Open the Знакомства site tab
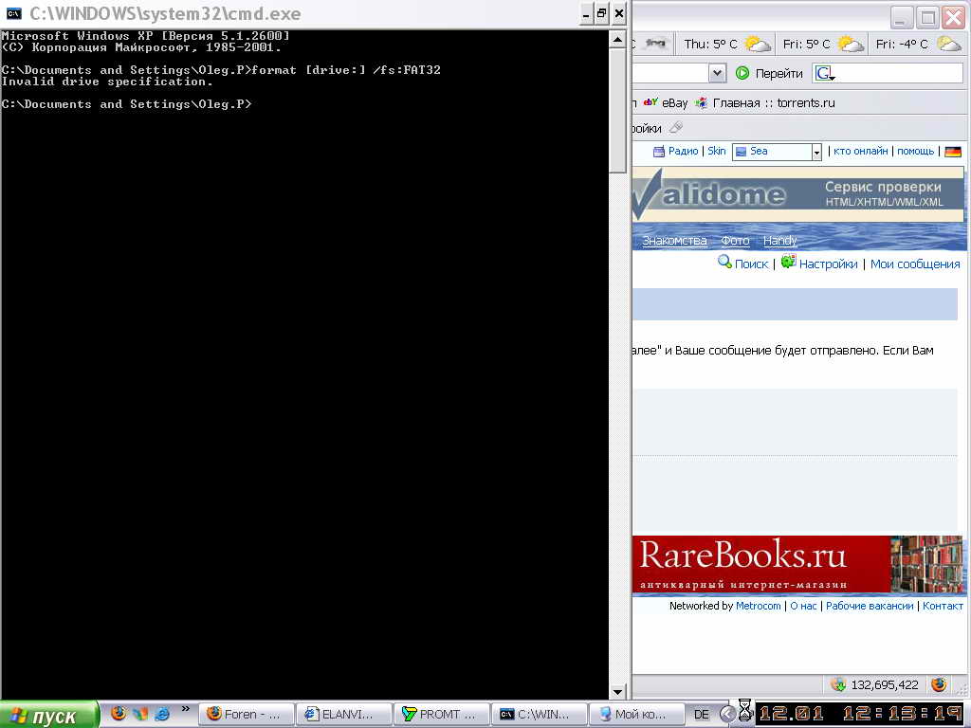This screenshot has width=971, height=728. pyautogui.click(x=674, y=241)
